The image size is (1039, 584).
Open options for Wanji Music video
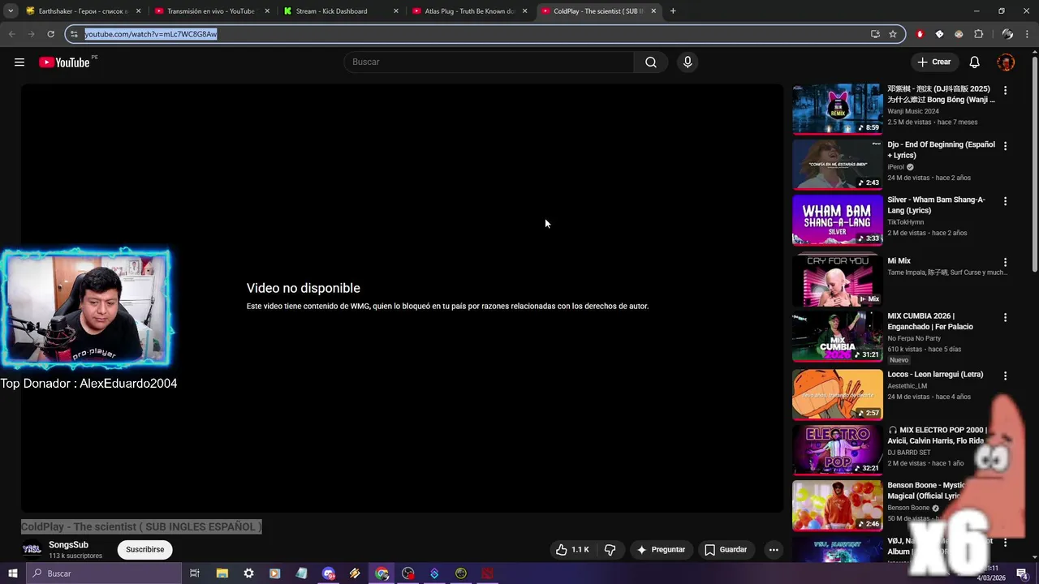click(1005, 90)
